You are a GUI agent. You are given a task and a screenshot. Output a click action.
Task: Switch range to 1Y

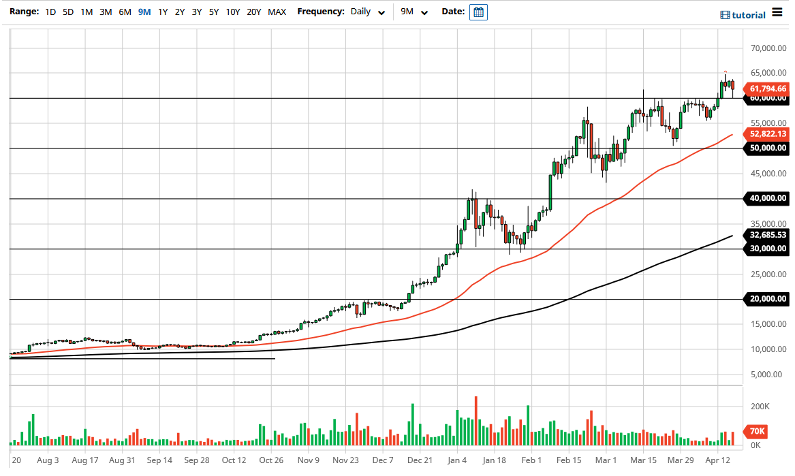(x=161, y=12)
